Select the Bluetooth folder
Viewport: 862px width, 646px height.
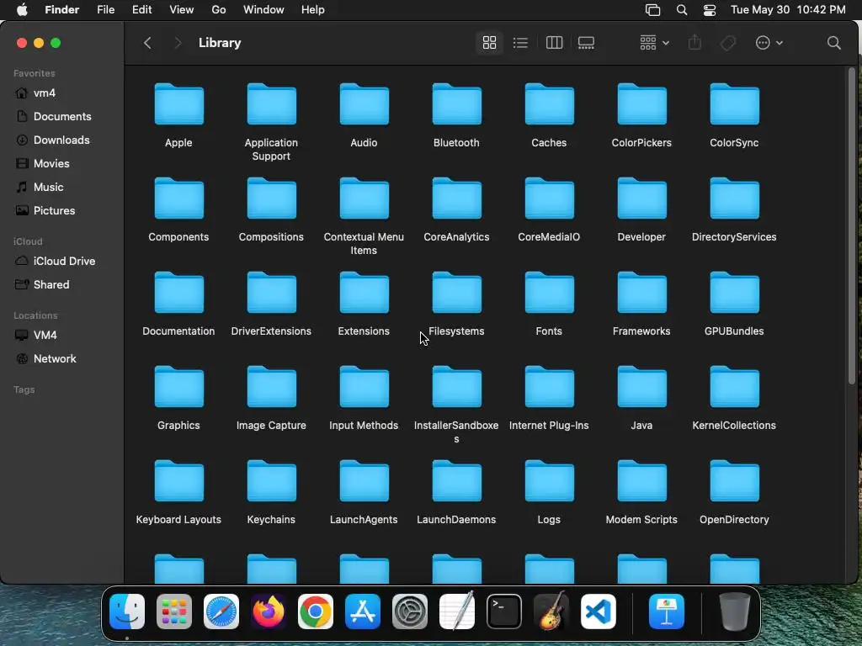457,104
